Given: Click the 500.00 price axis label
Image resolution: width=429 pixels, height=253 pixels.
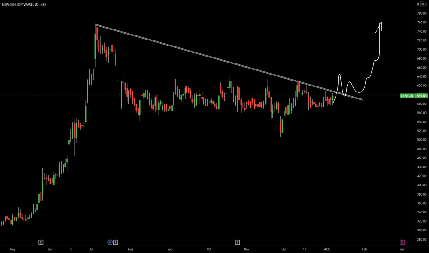Looking at the screenshot, I should click(422, 140).
